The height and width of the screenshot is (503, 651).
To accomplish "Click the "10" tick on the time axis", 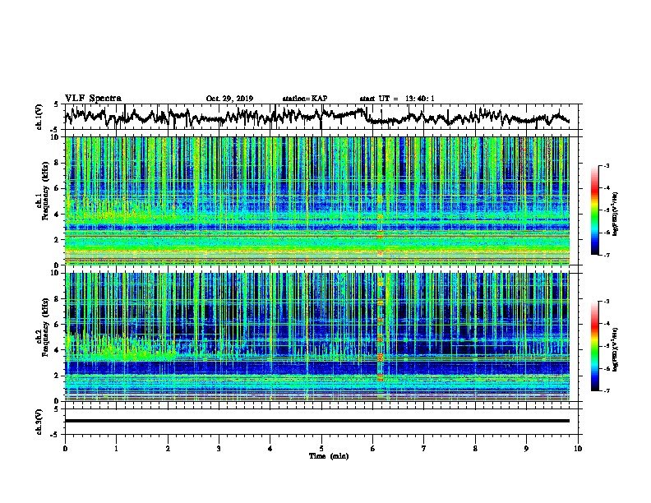I will click(x=578, y=449).
